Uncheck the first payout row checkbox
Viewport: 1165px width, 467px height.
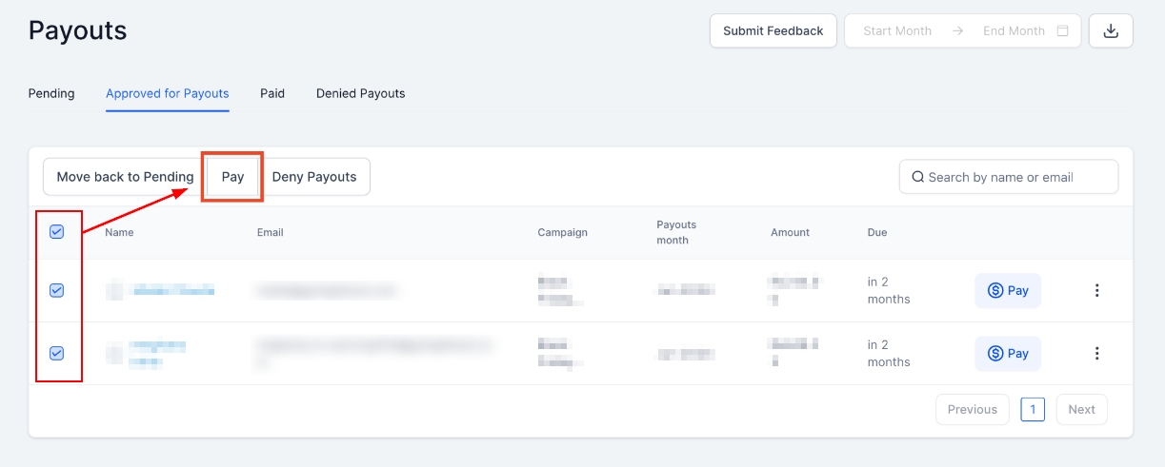[56, 291]
